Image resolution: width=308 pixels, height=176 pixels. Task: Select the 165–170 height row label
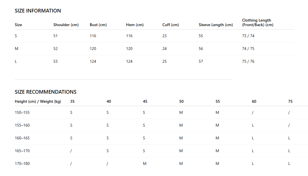(x=22, y=151)
